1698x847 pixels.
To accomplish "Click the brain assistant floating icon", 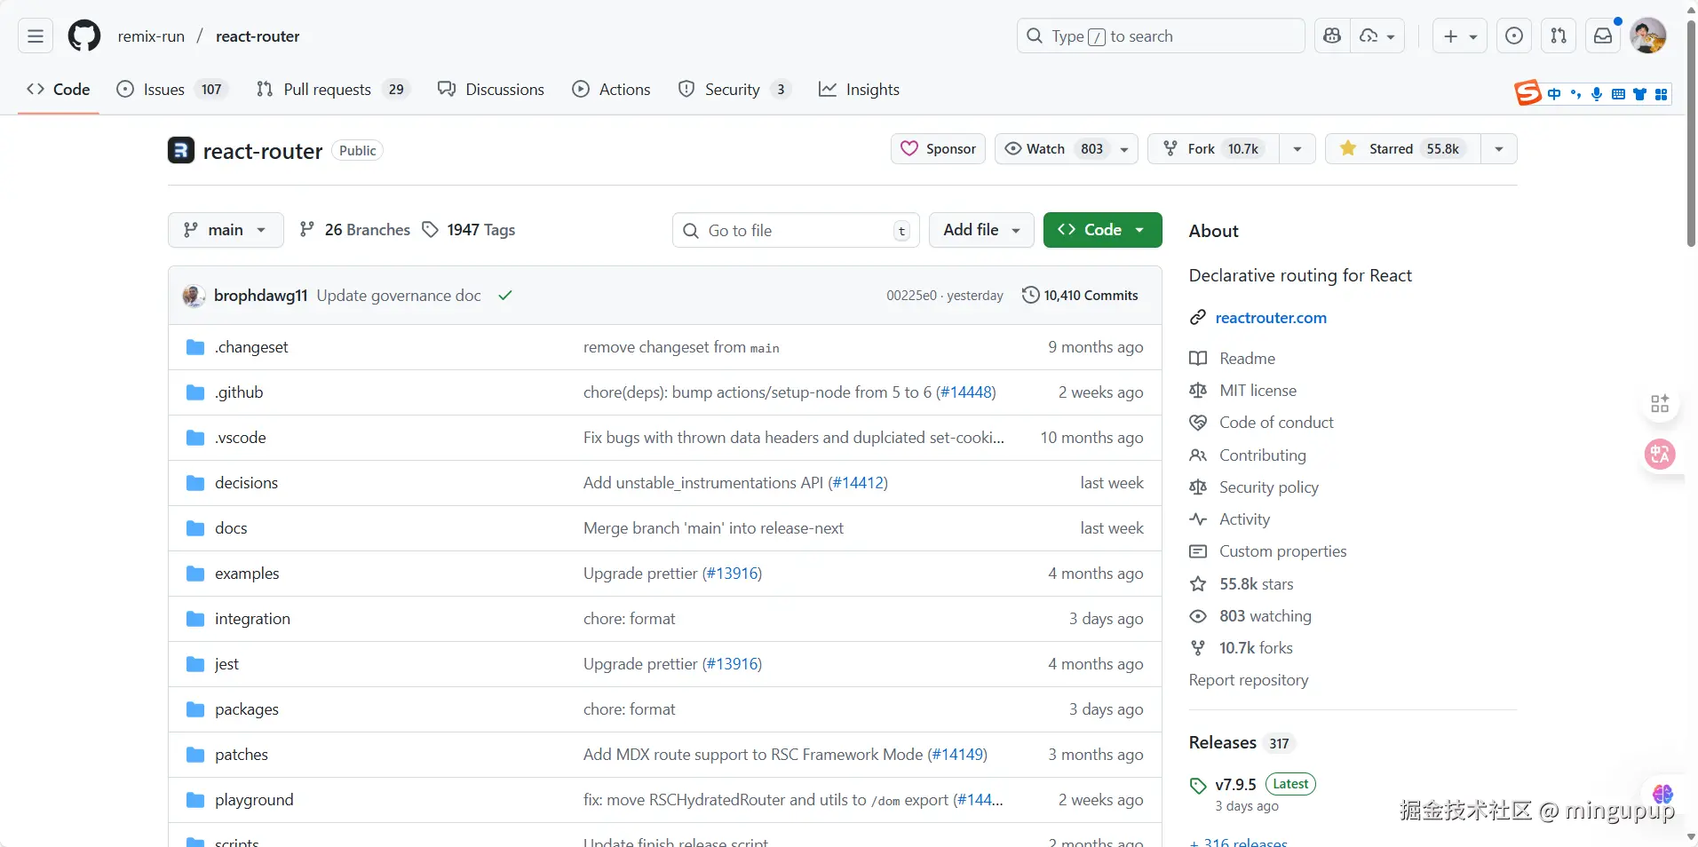I will click(1662, 794).
